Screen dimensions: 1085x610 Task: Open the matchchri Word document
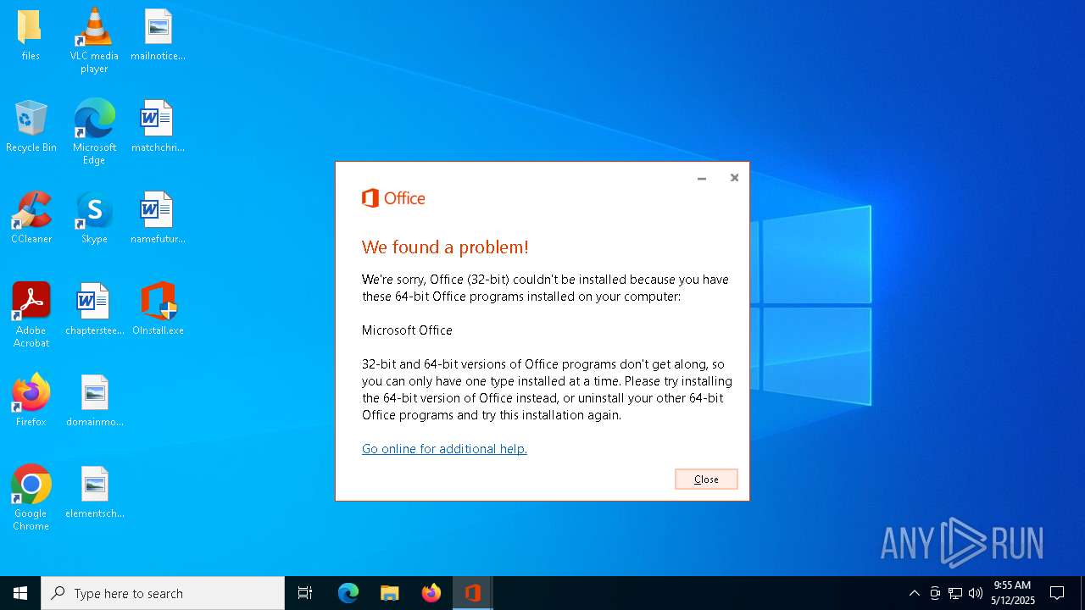[x=158, y=127]
